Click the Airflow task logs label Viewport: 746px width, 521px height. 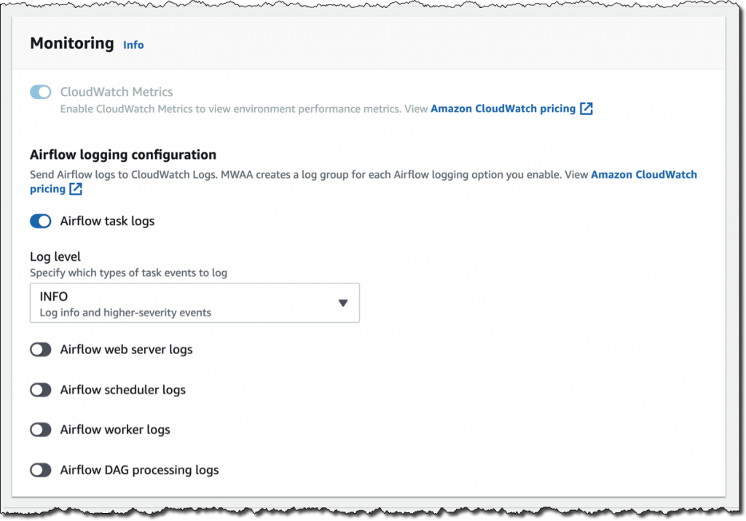[107, 222]
